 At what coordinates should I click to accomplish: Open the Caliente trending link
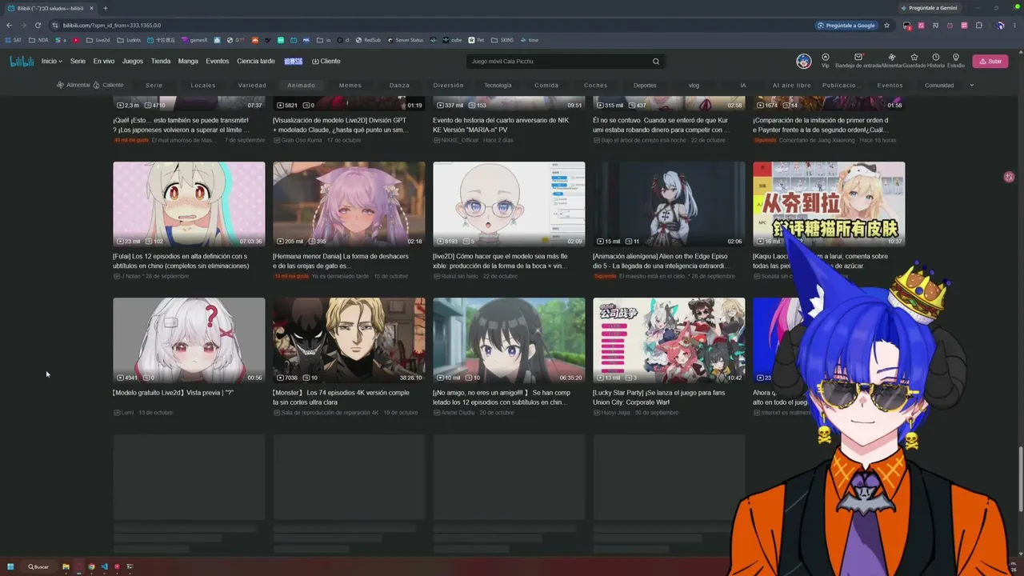click(x=108, y=86)
